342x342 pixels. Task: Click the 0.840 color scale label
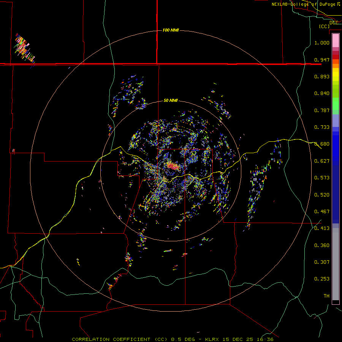tap(322, 93)
